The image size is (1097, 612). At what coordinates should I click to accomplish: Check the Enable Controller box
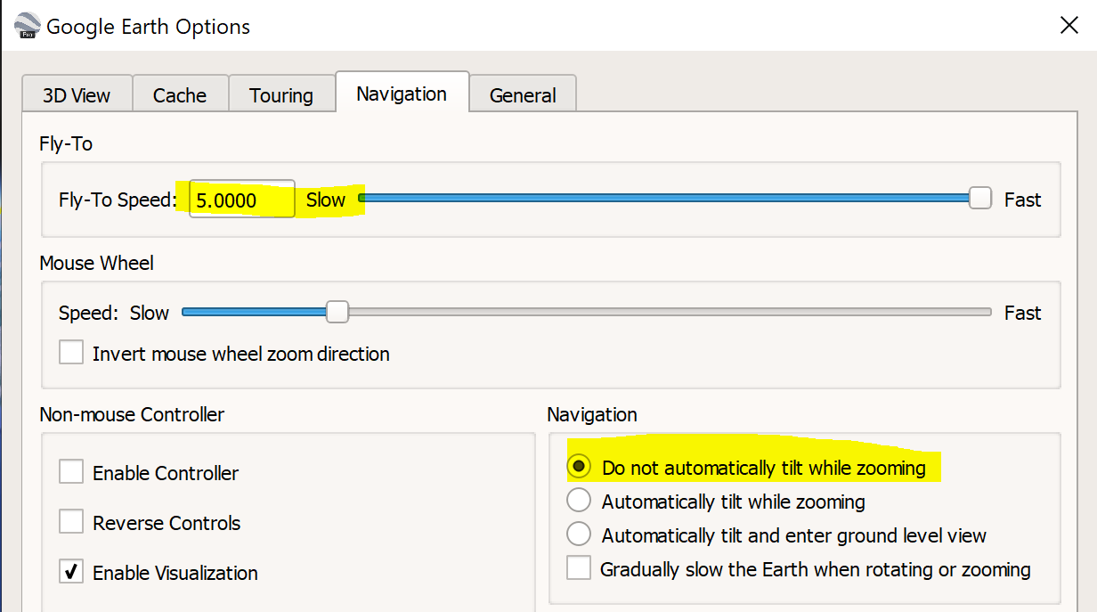(71, 472)
